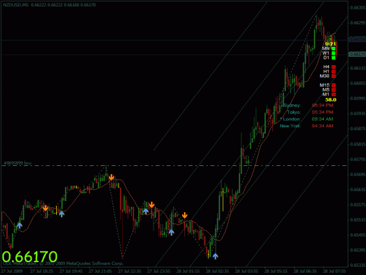This screenshot has width=366, height=275.
Task: Click the '0.66055' price scale label
Action: 358,83
